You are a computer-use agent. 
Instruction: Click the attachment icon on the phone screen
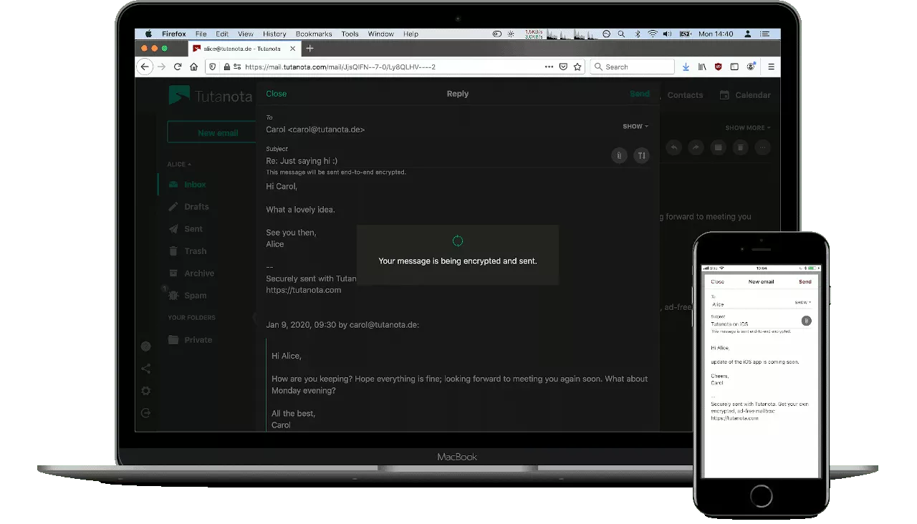click(806, 321)
